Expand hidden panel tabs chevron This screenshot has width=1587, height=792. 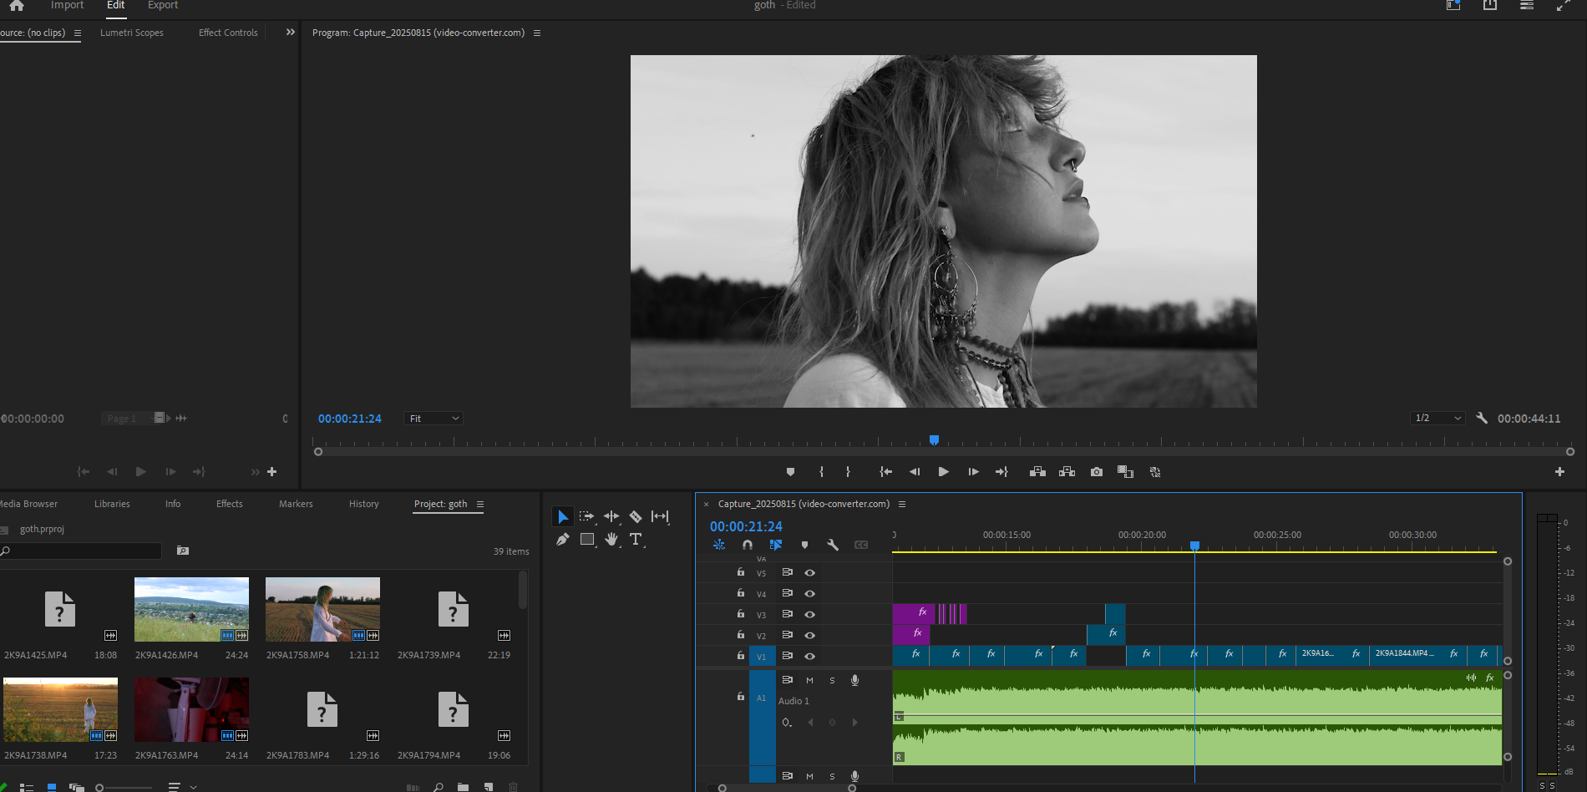[290, 33]
